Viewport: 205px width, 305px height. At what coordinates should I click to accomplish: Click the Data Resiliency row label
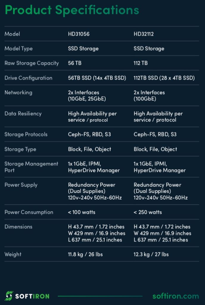pyautogui.click(x=23, y=113)
